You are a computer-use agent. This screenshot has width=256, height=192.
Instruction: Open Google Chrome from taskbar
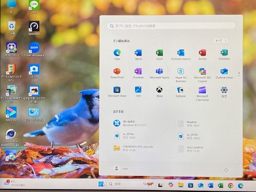230,186
